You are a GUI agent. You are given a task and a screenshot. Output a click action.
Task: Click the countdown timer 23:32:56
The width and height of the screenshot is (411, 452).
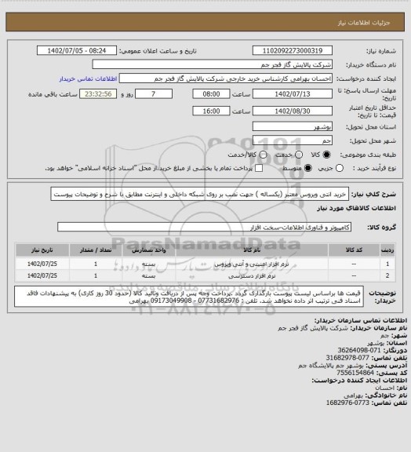(x=98, y=94)
